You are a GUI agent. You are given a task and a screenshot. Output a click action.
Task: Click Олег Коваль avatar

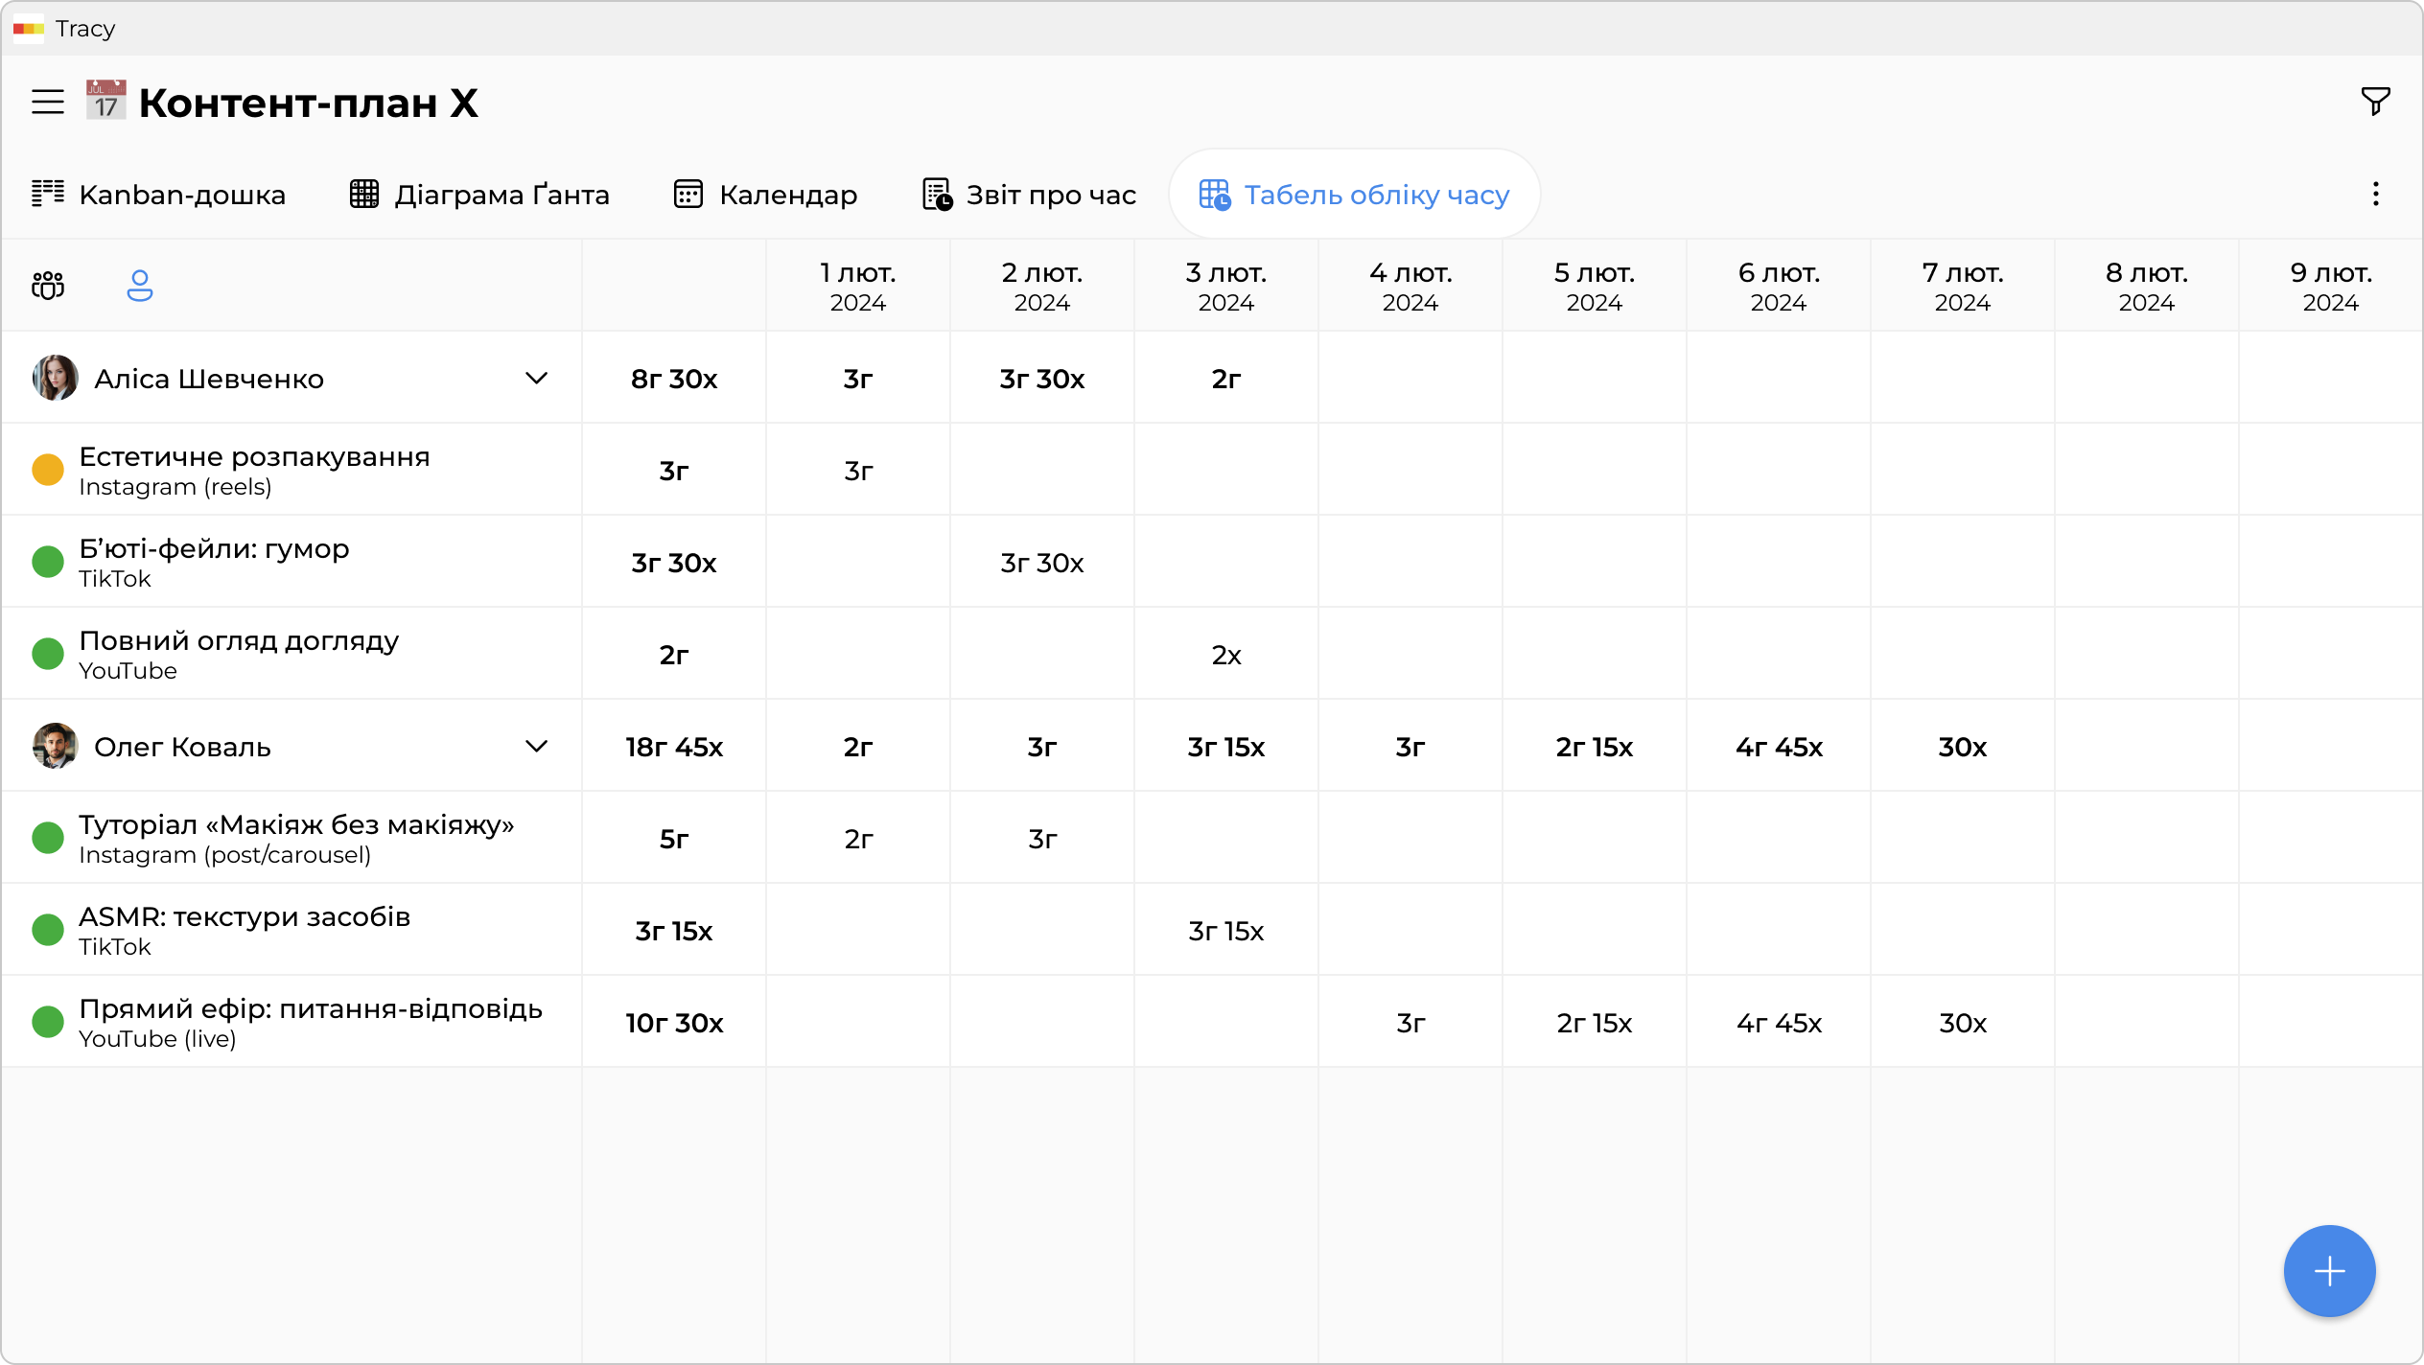pos(55,746)
